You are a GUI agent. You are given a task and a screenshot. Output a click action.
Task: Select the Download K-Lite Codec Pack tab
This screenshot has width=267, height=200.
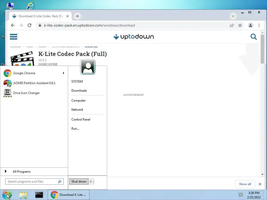(40, 16)
